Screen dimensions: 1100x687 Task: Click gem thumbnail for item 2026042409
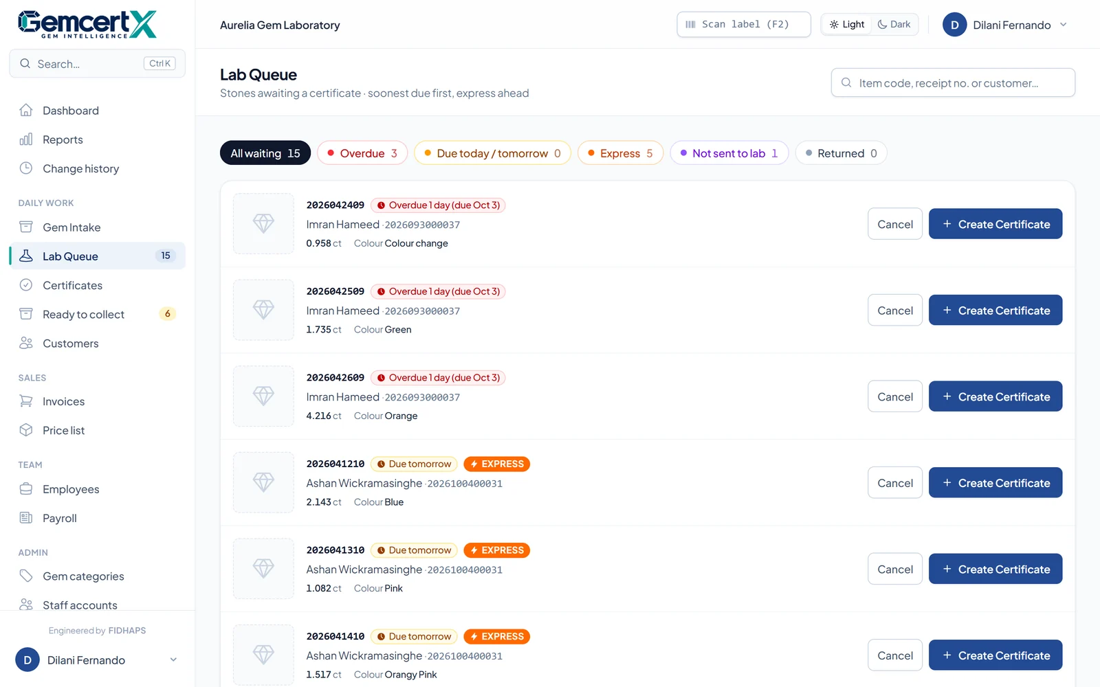(263, 223)
